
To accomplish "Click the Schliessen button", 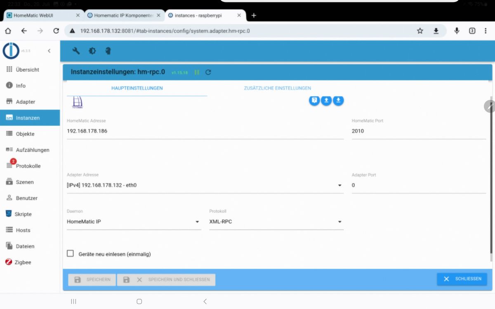I will point(462,279).
